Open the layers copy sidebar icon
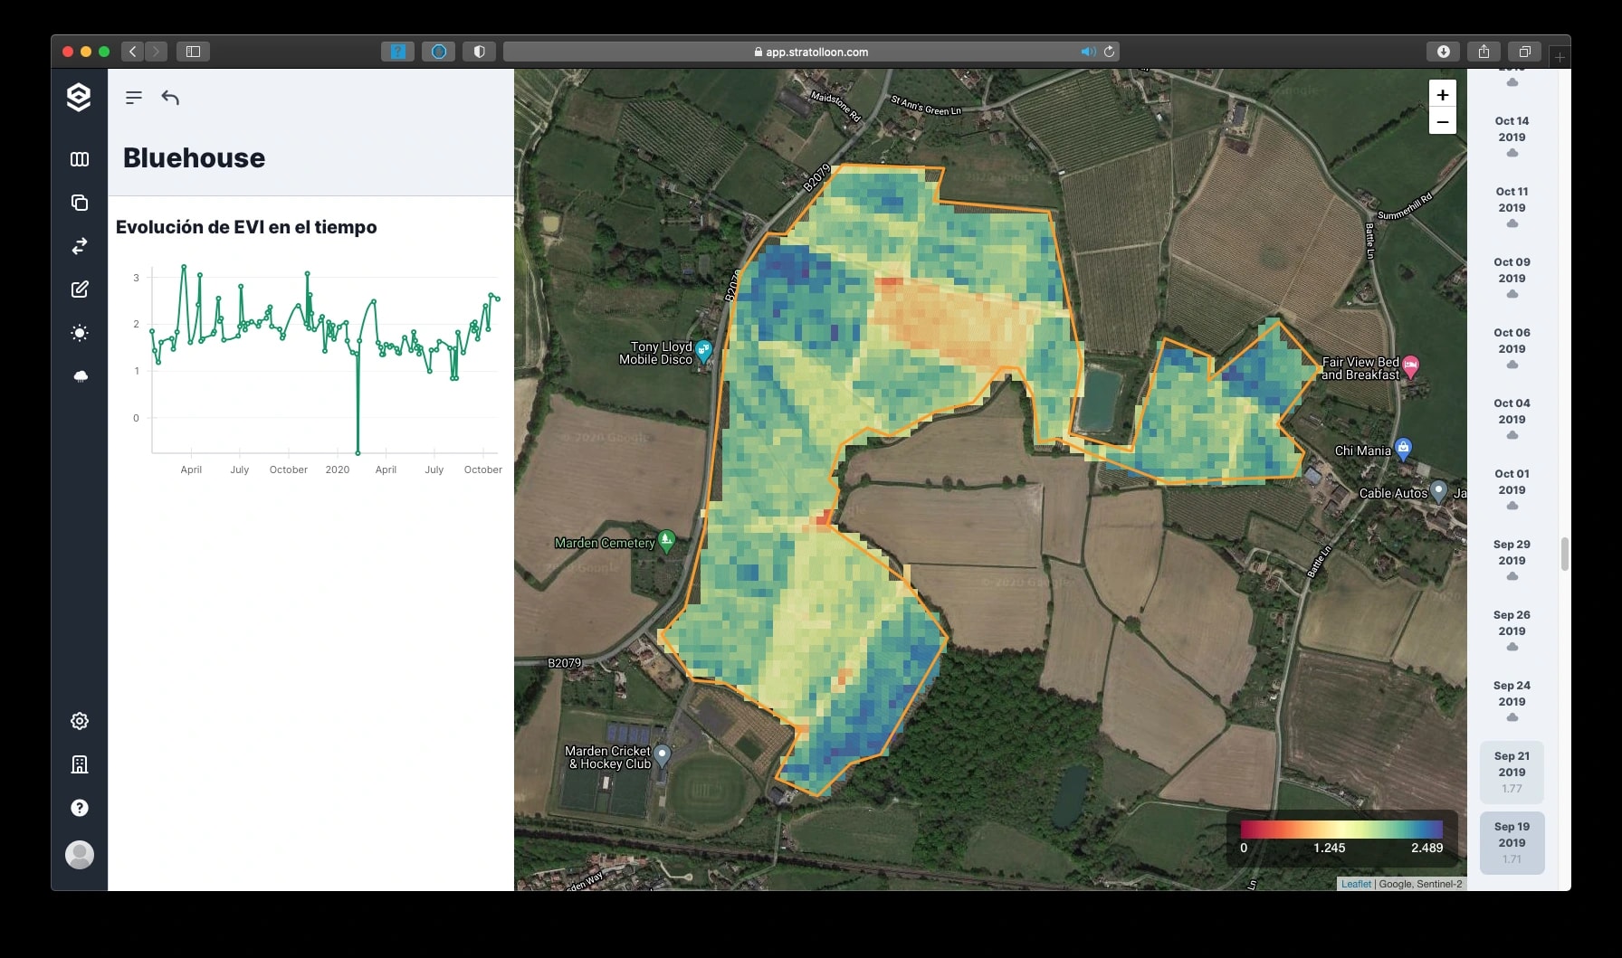The width and height of the screenshot is (1622, 958). click(80, 203)
